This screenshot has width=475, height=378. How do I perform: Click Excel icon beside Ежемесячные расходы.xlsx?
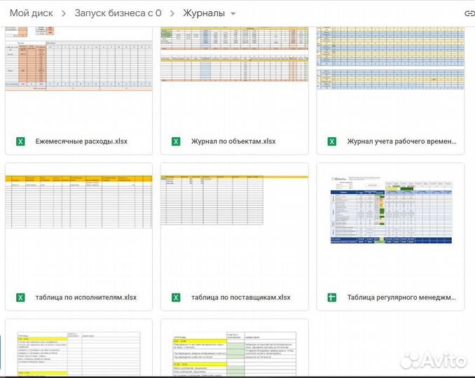[x=20, y=141]
